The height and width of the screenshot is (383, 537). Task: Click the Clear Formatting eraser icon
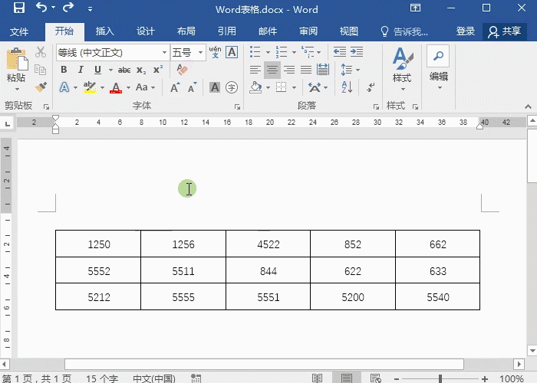point(183,70)
